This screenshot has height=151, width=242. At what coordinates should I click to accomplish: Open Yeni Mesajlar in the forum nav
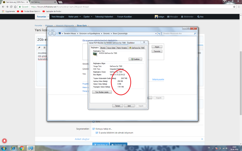click(x=58, y=17)
